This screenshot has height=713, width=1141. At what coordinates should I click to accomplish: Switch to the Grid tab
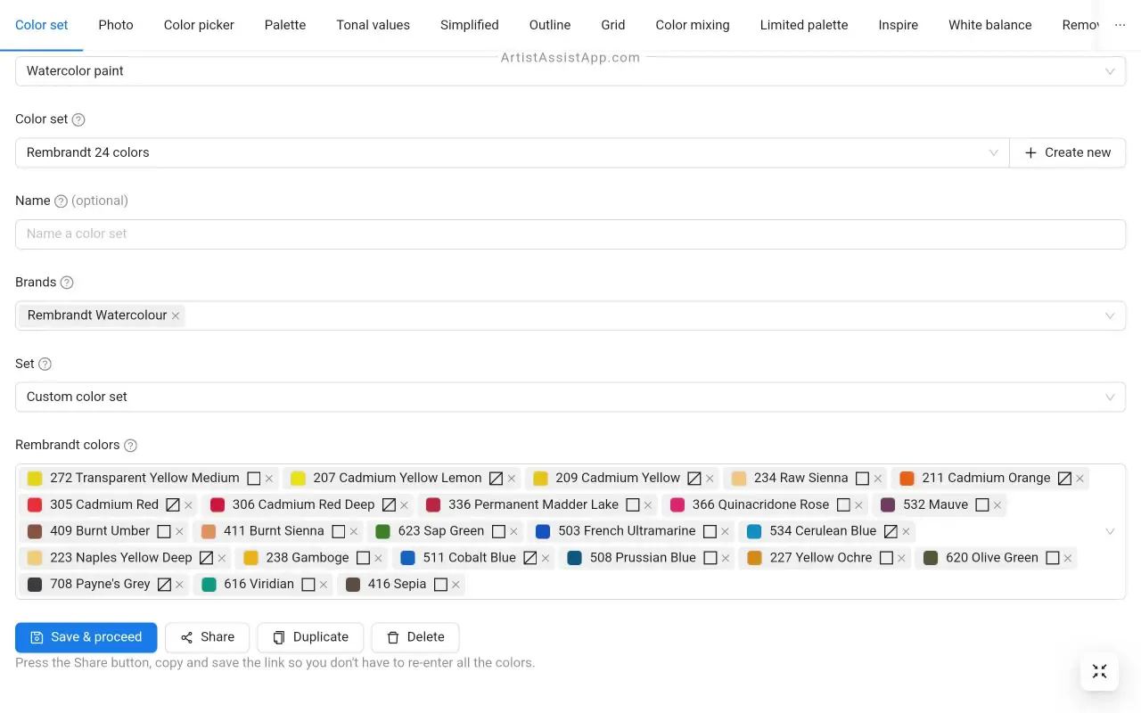coord(613,25)
